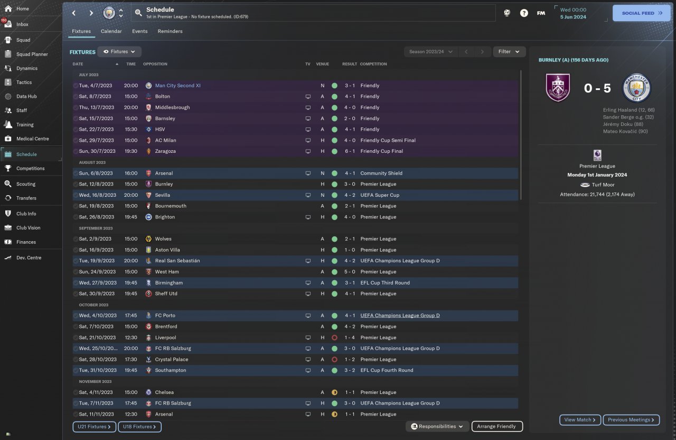Open the Filter dropdown

tap(510, 52)
